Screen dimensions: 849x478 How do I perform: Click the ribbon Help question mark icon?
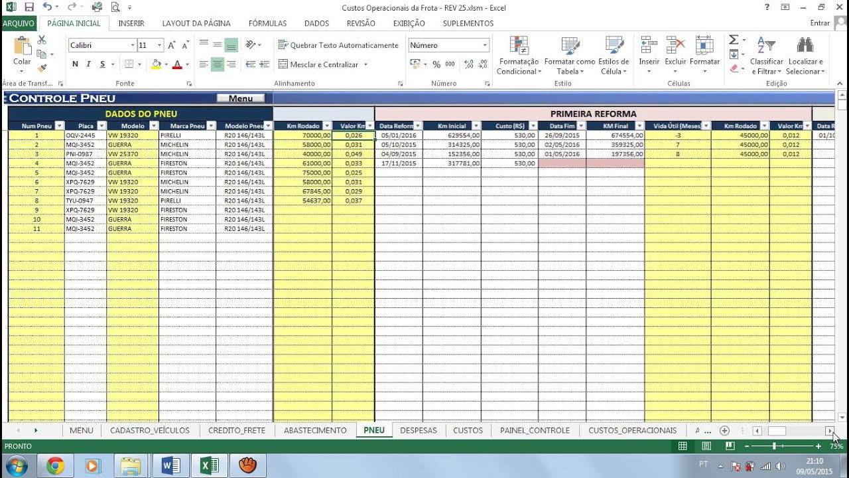[767, 7]
